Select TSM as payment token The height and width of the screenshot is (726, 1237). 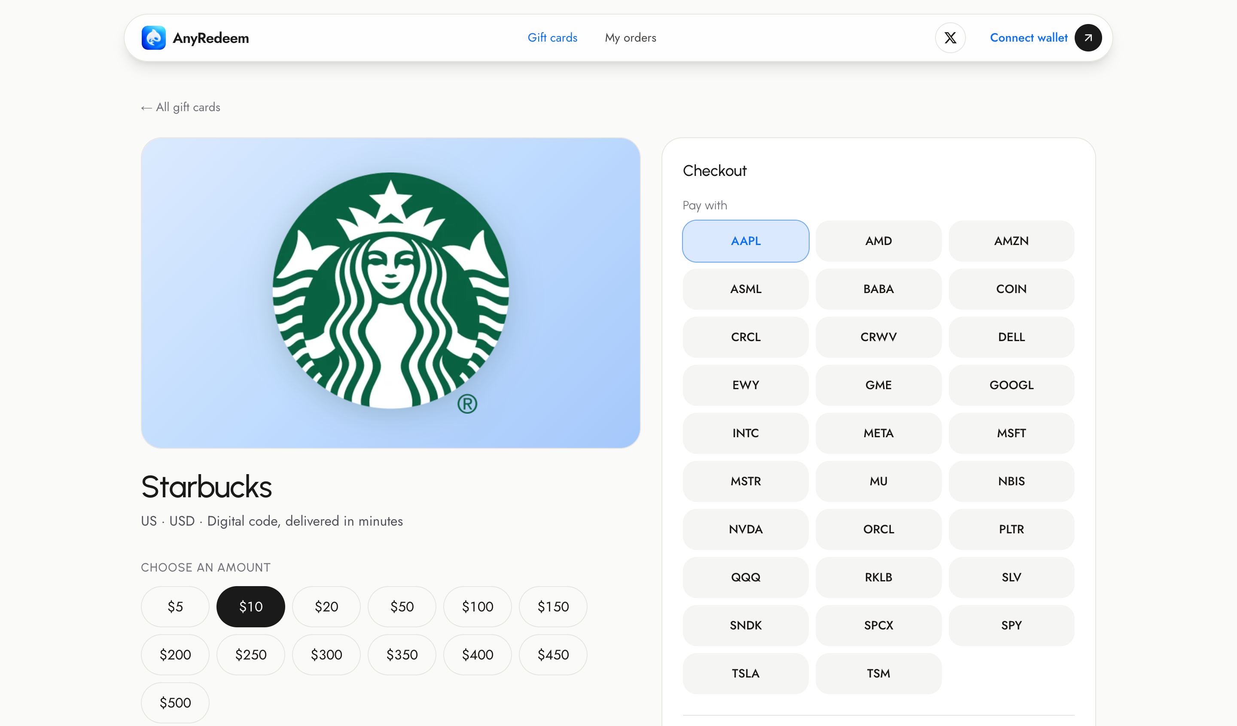coord(879,674)
